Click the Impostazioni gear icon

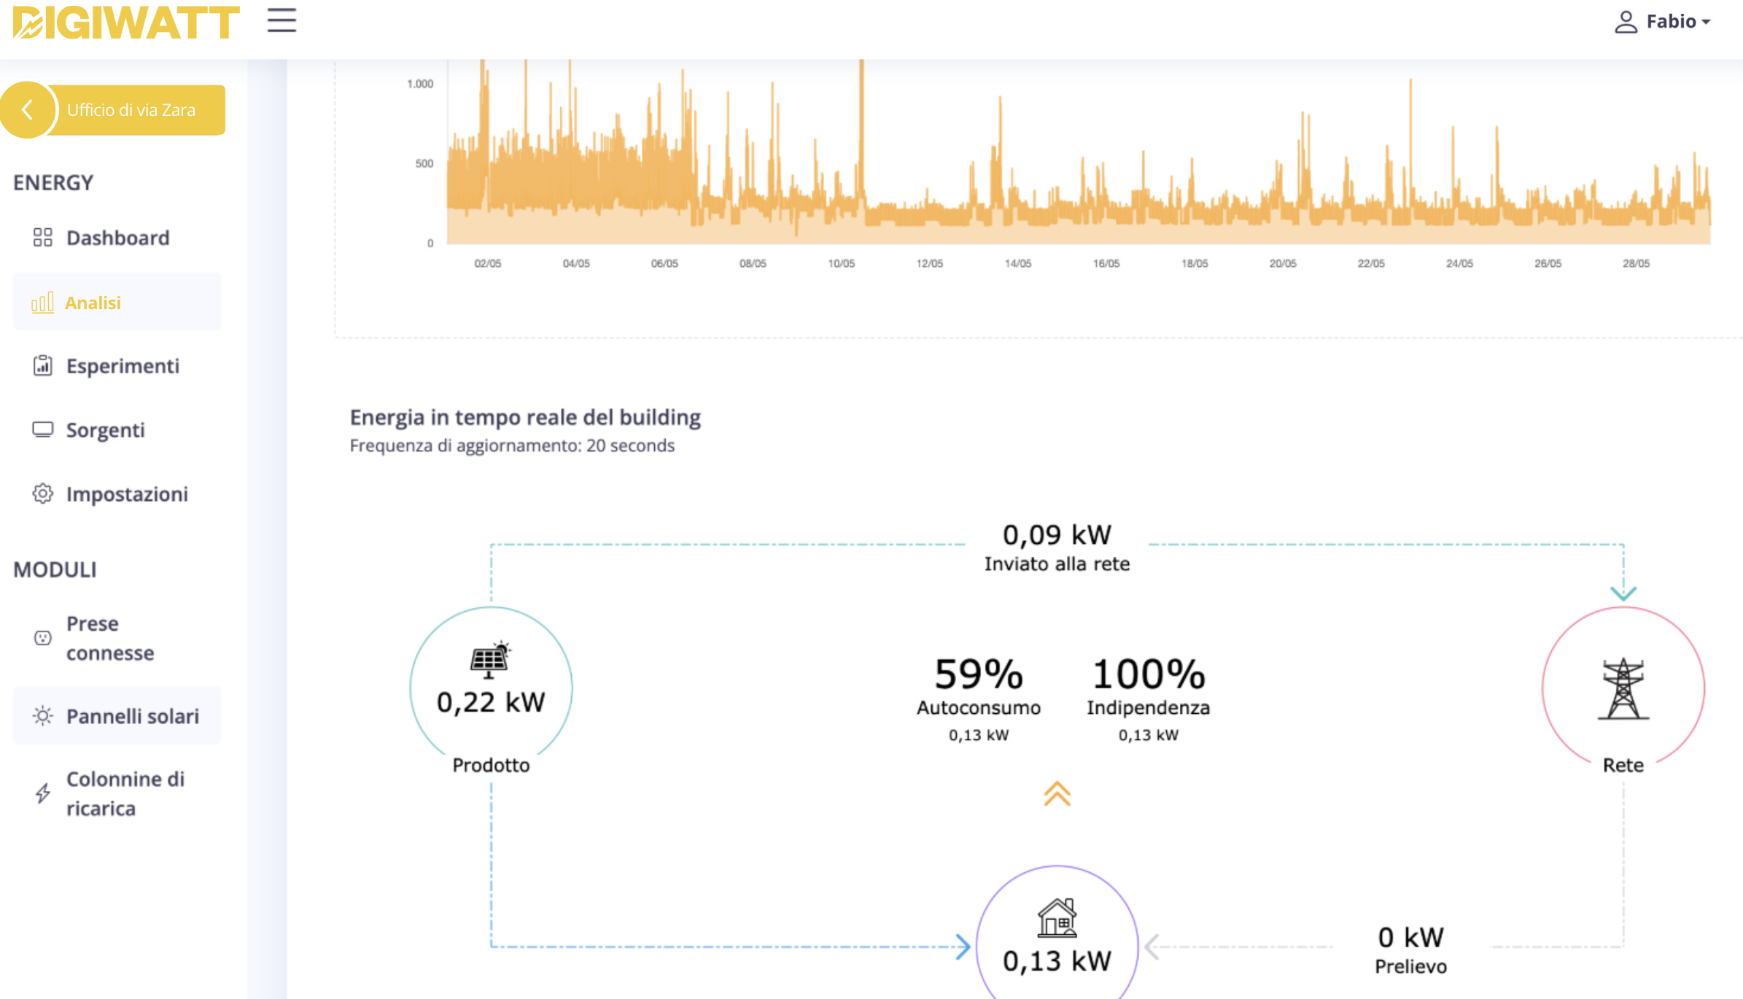click(x=43, y=494)
